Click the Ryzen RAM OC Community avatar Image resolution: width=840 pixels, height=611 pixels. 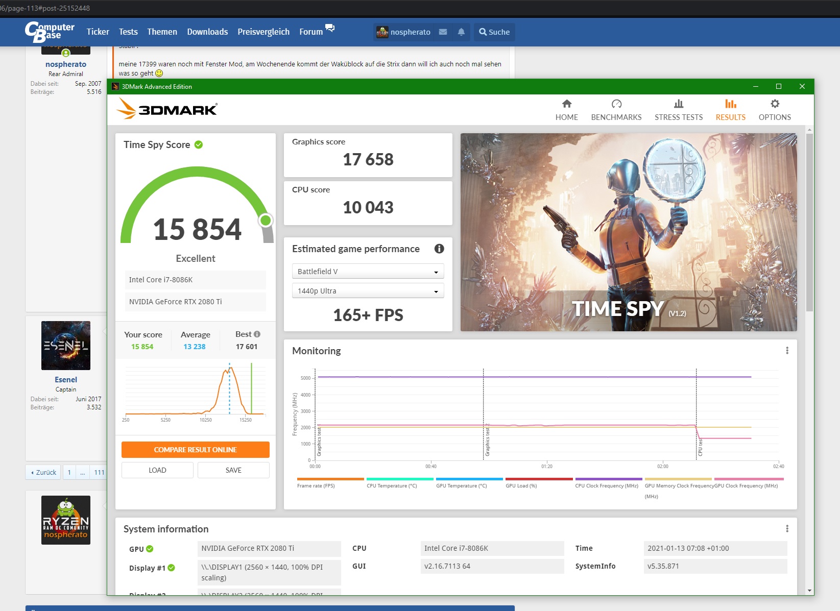66,520
